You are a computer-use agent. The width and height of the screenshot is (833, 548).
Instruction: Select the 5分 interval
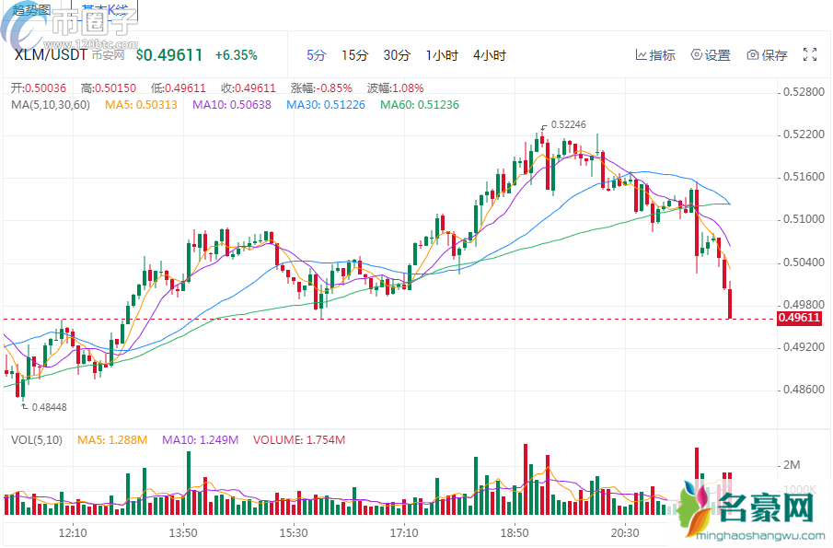tap(316, 55)
